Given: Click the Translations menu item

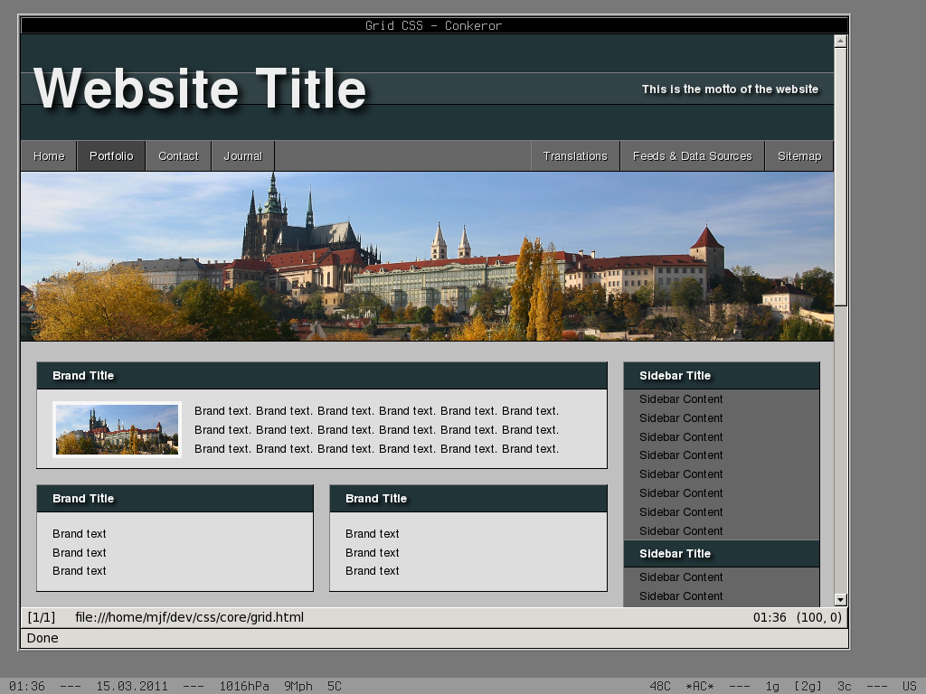Looking at the screenshot, I should 575,156.
